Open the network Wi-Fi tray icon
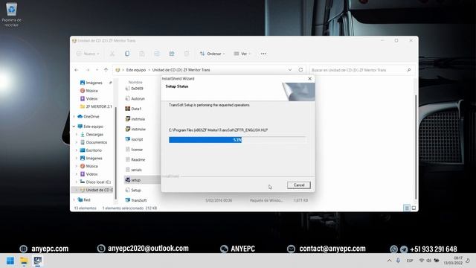Viewport: 476px width, 268px height. tap(422, 261)
